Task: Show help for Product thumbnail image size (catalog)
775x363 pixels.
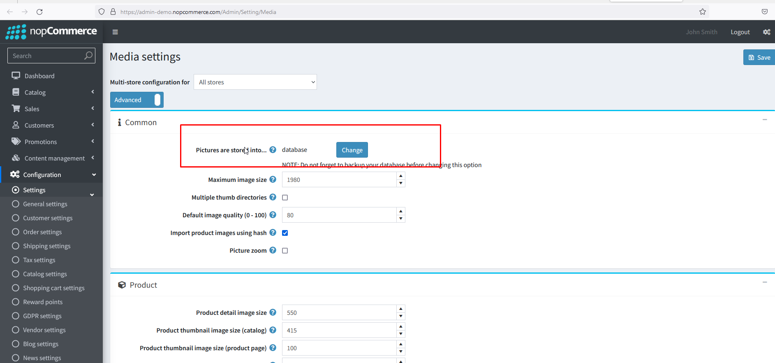Action: click(x=273, y=330)
